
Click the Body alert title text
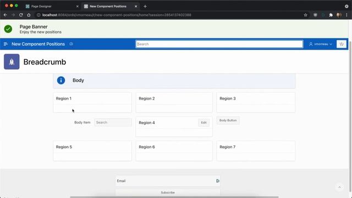pyautogui.click(x=78, y=80)
